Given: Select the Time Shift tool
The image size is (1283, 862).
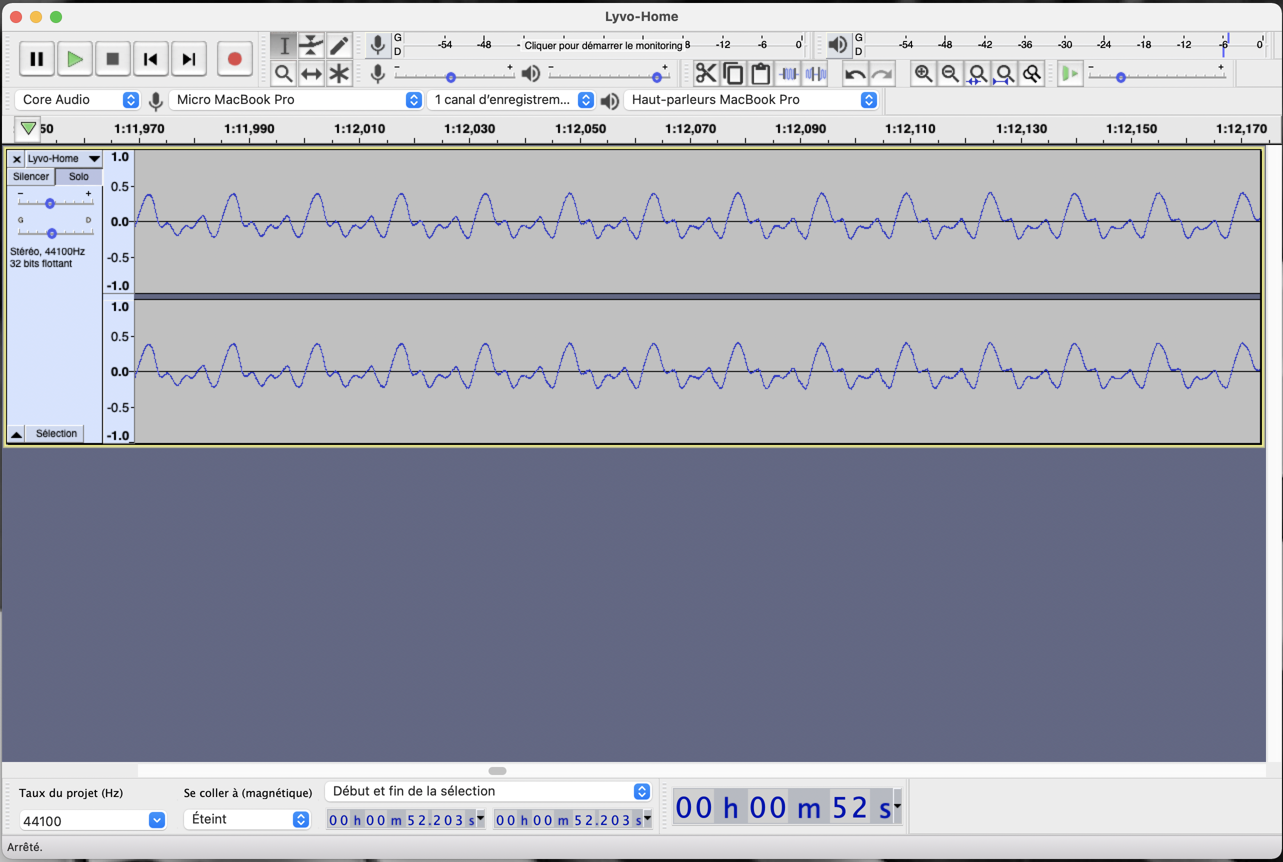Looking at the screenshot, I should coord(311,73).
